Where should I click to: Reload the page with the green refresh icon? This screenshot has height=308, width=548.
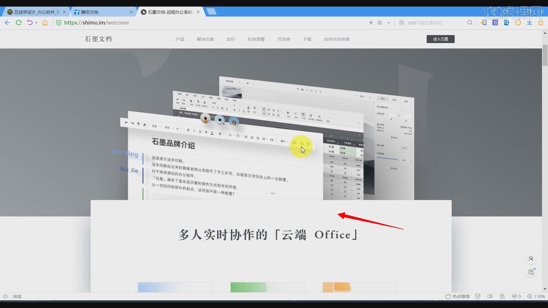click(19, 23)
